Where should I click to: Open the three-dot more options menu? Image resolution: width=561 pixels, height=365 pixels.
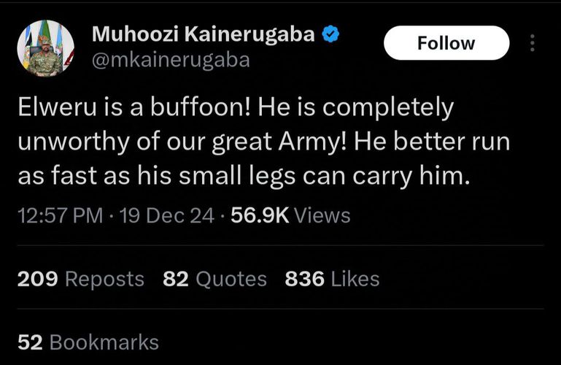pyautogui.click(x=533, y=44)
